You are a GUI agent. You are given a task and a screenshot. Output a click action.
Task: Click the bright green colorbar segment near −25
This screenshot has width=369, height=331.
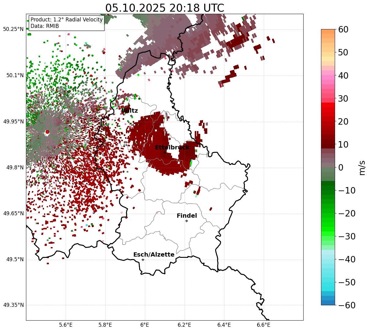tap(328, 225)
